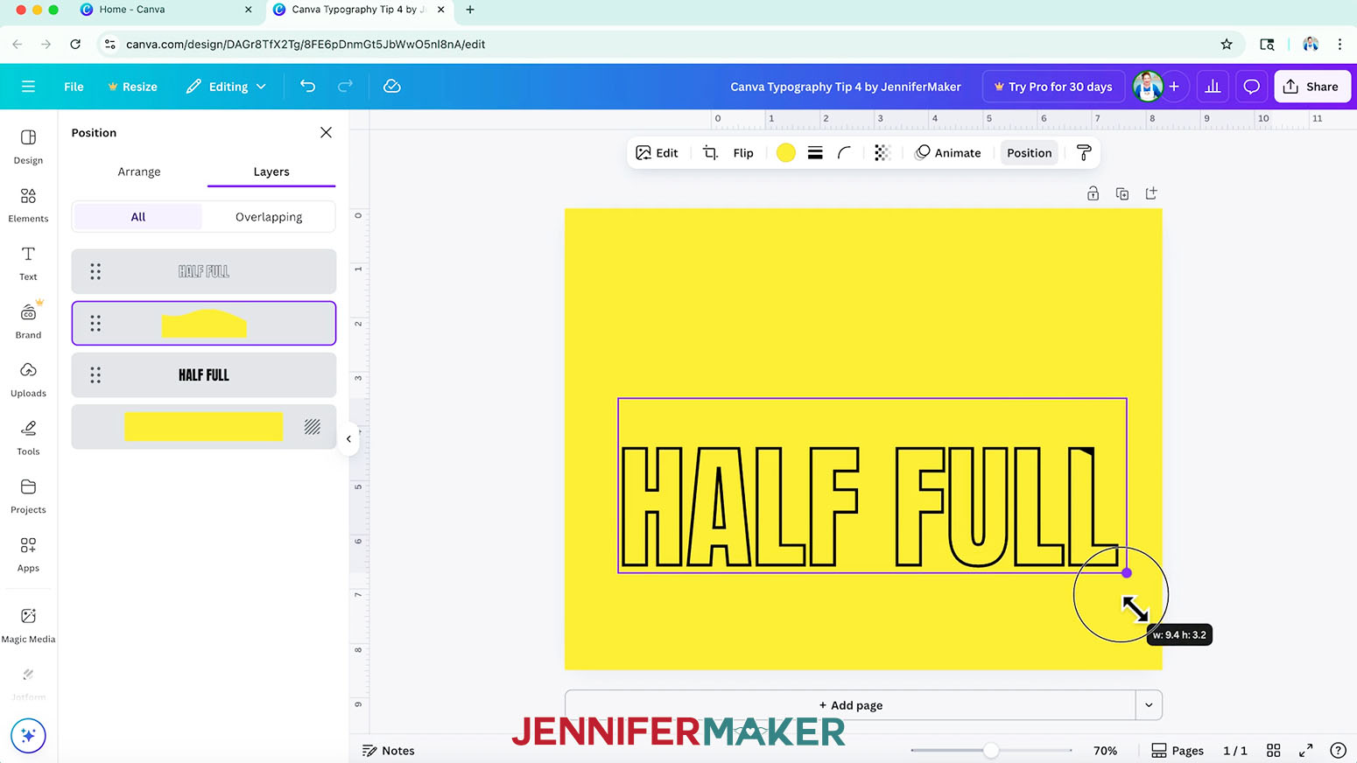
Task: Open grid view of pages
Action: click(x=1274, y=751)
